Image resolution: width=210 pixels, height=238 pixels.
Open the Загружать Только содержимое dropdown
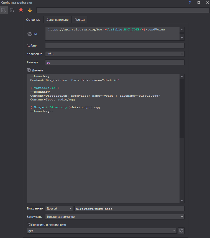point(115,217)
